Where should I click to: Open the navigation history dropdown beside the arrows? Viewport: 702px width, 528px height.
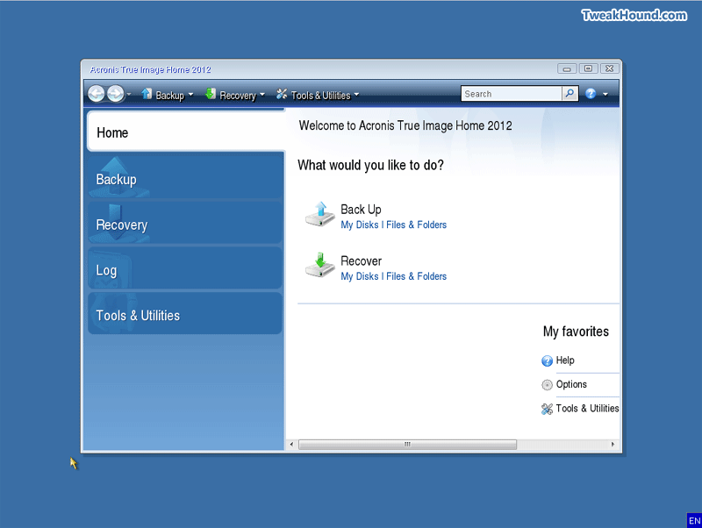pos(129,95)
